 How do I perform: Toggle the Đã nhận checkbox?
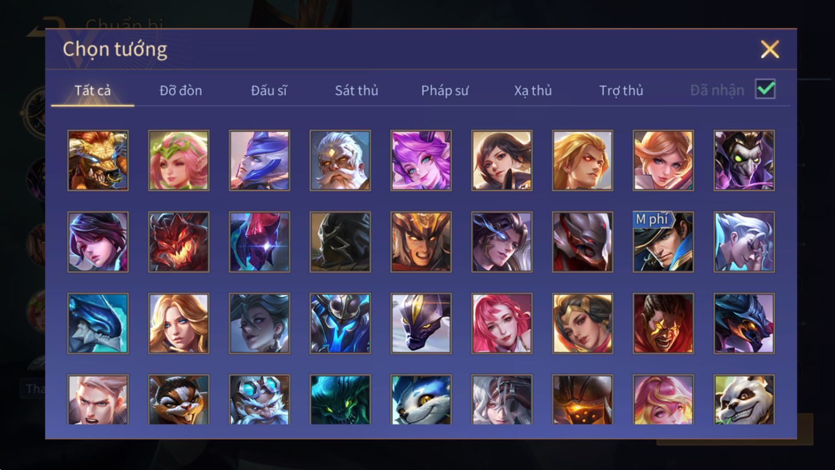coord(766,89)
